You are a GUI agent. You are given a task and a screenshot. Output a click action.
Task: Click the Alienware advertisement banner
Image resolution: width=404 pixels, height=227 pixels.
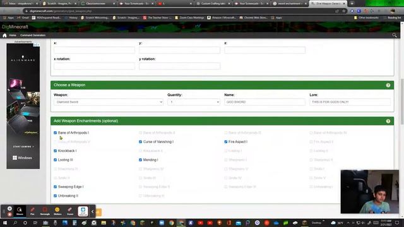coord(23,106)
